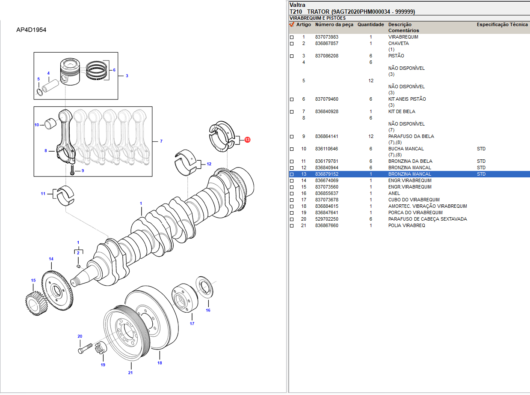Click the shopping cart icon in table header
Screen dimensions: 530x395
click(x=292, y=25)
